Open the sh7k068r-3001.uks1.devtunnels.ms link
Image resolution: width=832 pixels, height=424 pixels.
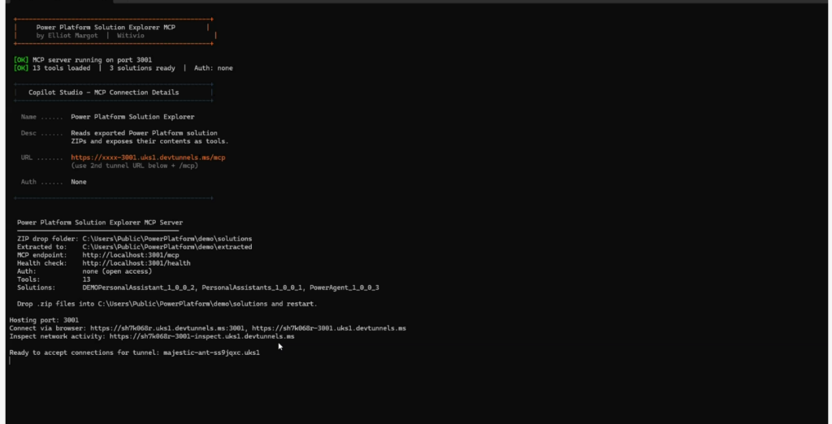329,328
